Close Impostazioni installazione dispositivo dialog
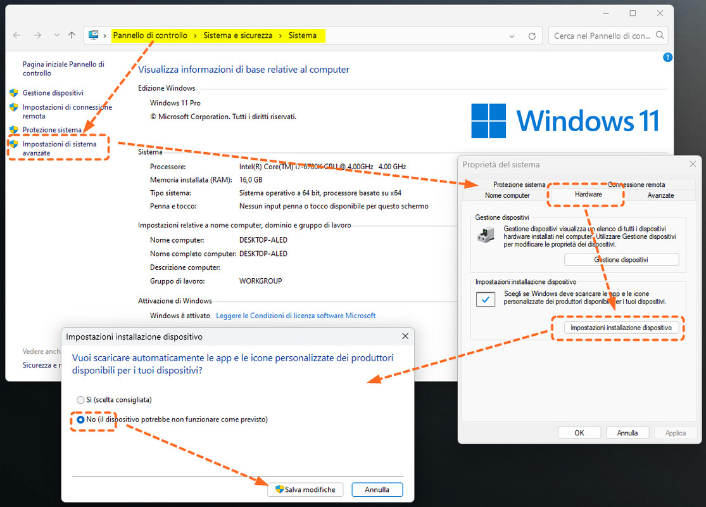This screenshot has height=507, width=706. 405,336
